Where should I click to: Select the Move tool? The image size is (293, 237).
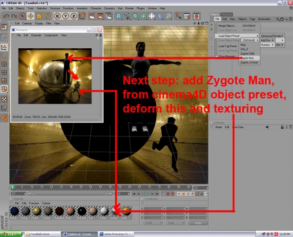pyautogui.click(x=31, y=16)
